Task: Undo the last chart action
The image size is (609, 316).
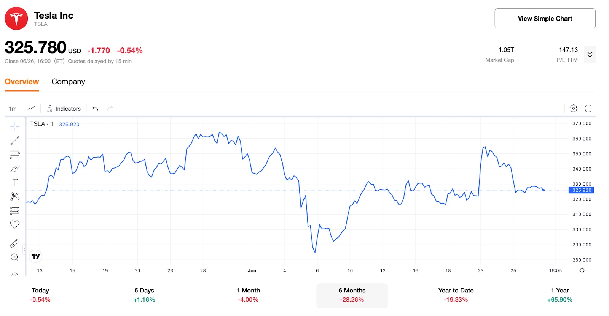Action: pyautogui.click(x=95, y=108)
